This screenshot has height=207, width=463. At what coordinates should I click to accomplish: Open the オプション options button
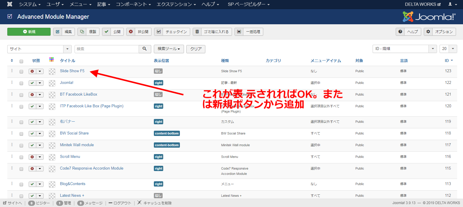440,32
